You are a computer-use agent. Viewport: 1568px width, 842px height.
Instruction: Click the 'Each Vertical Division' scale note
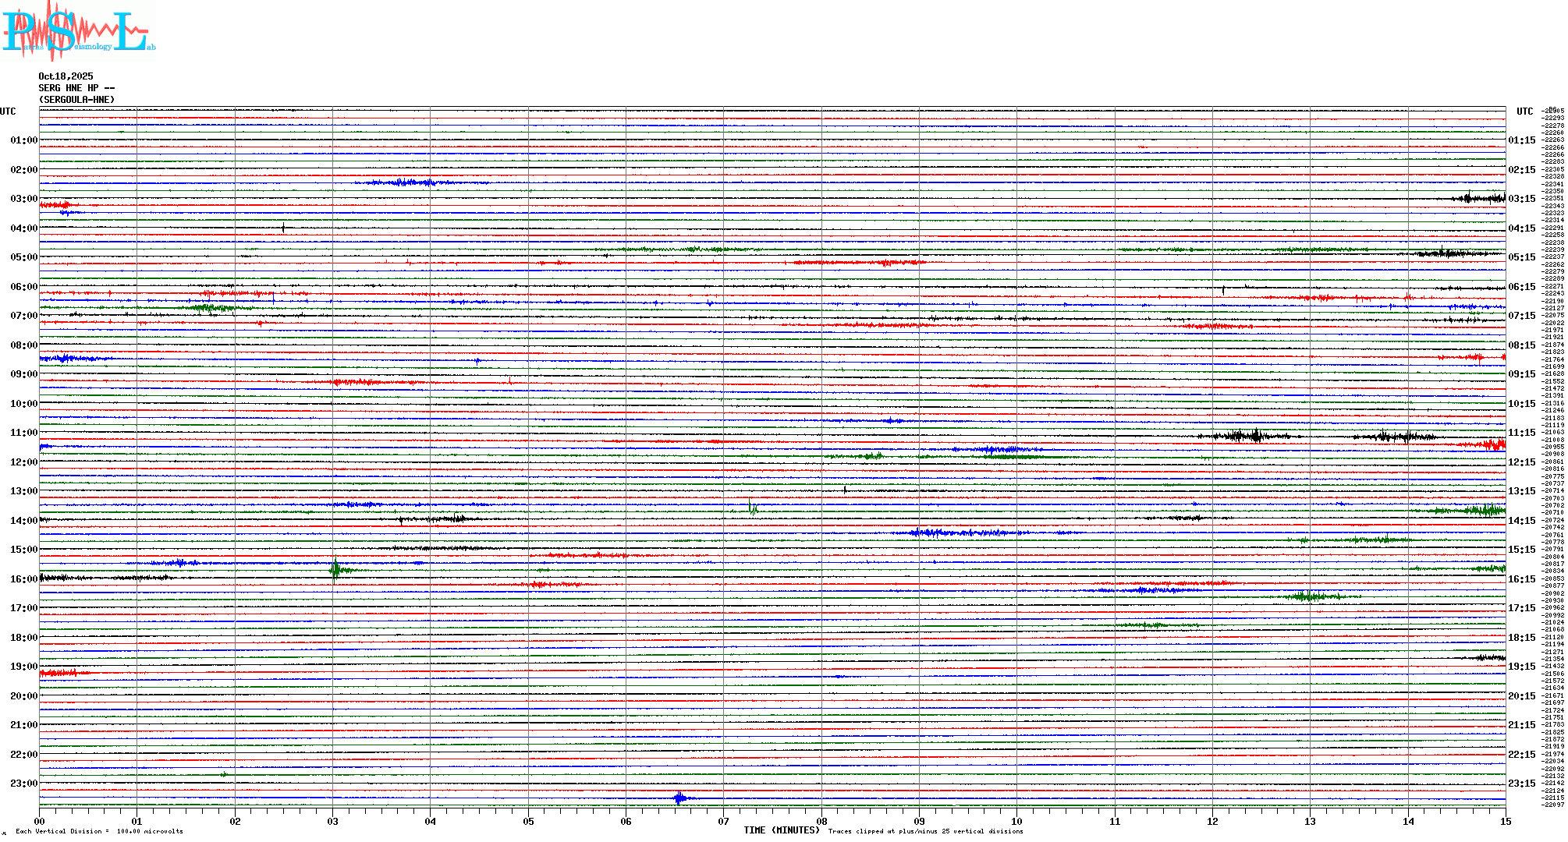(99, 831)
